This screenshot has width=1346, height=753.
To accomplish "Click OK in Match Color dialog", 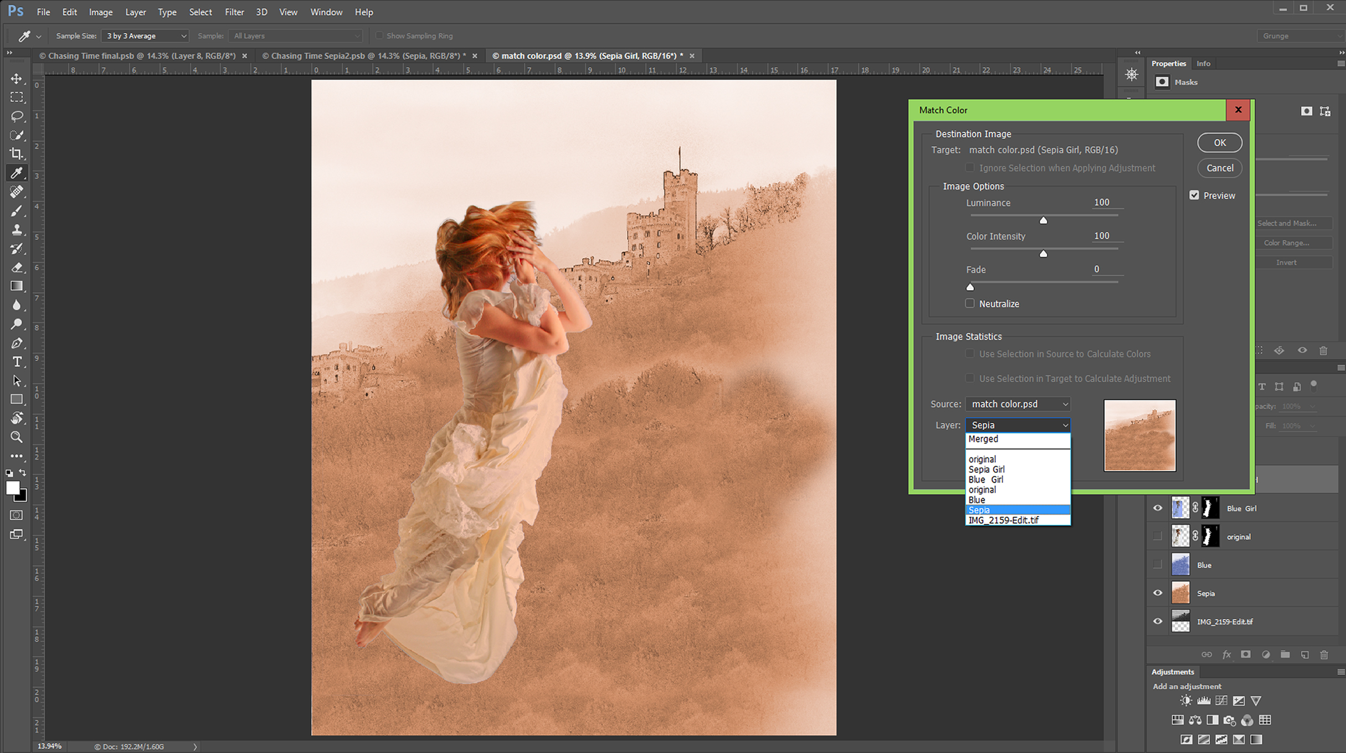I will (x=1219, y=143).
